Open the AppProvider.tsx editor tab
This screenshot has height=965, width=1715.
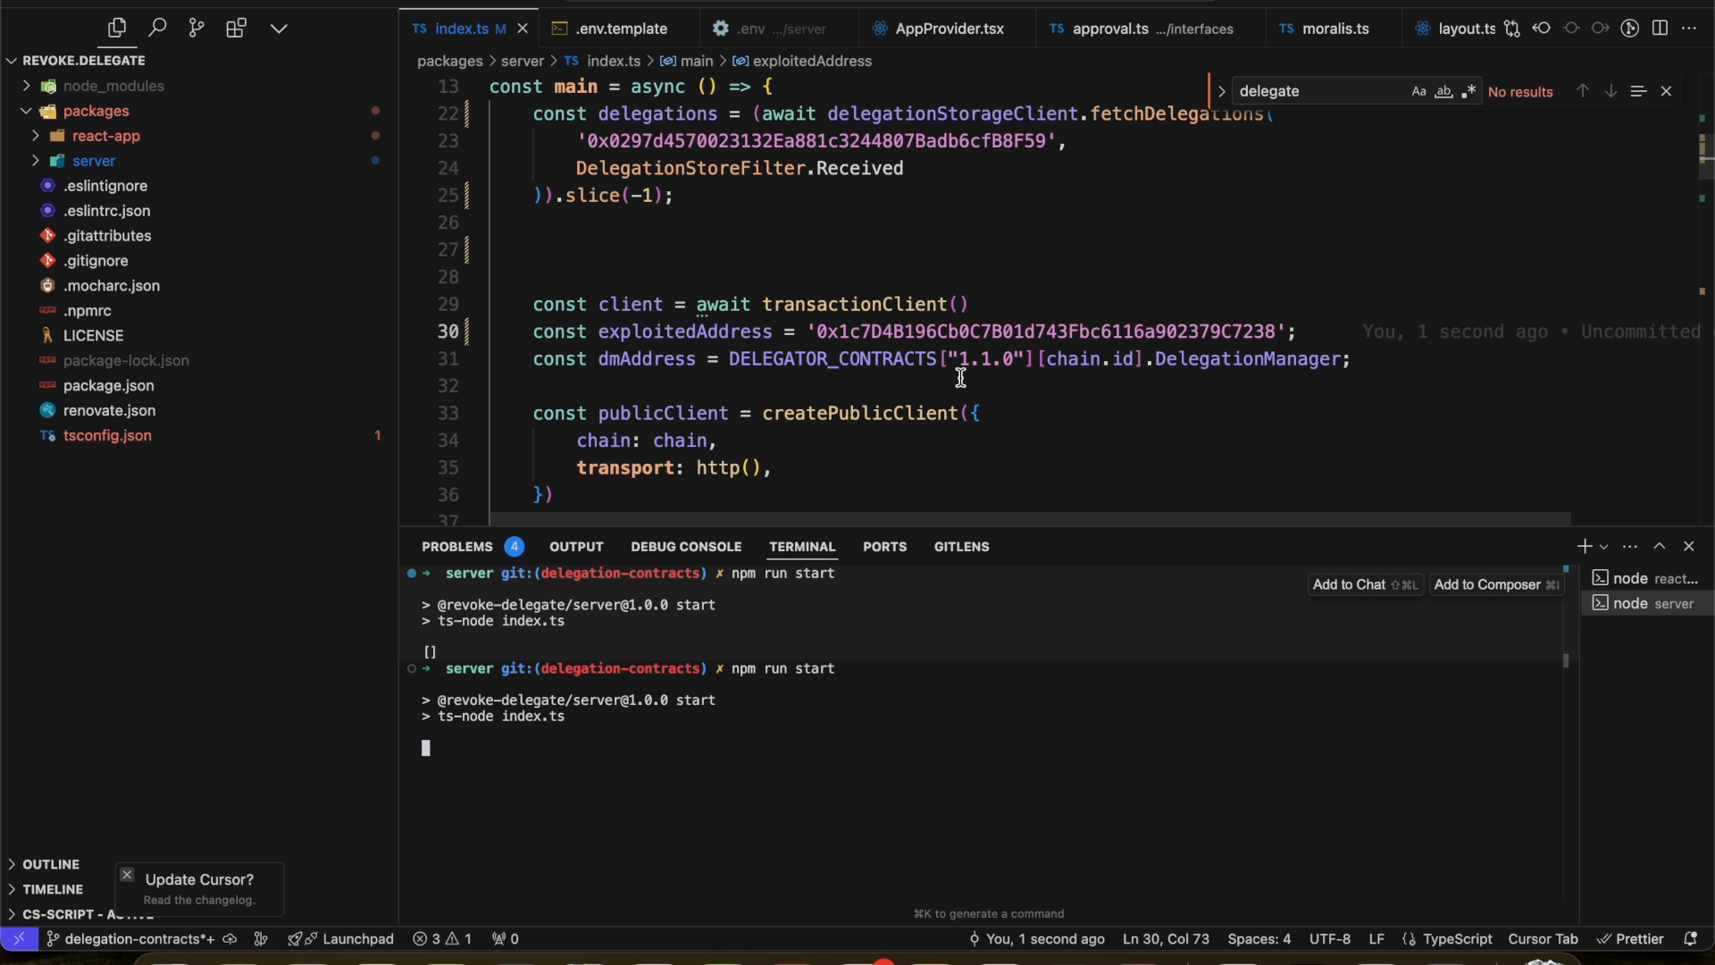[949, 29]
